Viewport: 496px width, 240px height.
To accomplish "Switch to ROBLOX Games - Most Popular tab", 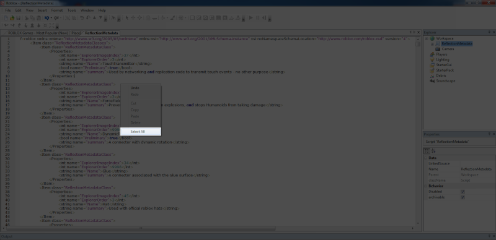I will click(x=38, y=33).
